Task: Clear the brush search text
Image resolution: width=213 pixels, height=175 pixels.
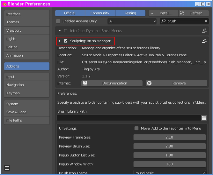Action: coord(206,21)
